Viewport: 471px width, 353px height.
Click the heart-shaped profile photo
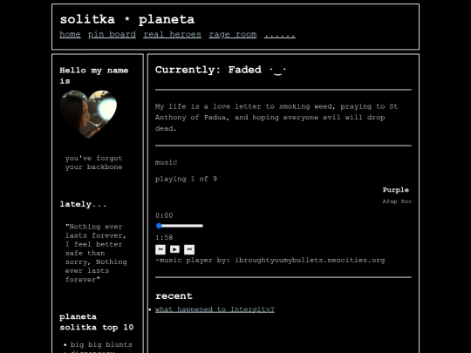pyautogui.click(x=88, y=114)
